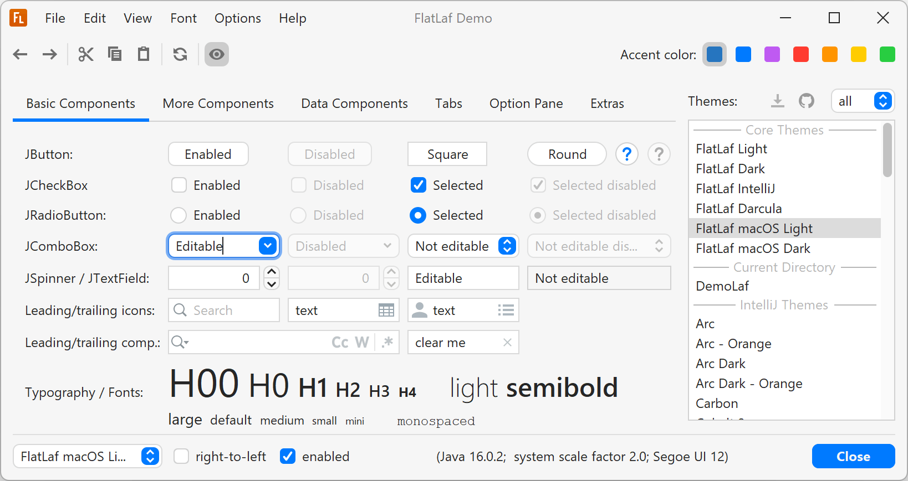Click the blue Close button
The width and height of the screenshot is (908, 481).
pos(853,457)
